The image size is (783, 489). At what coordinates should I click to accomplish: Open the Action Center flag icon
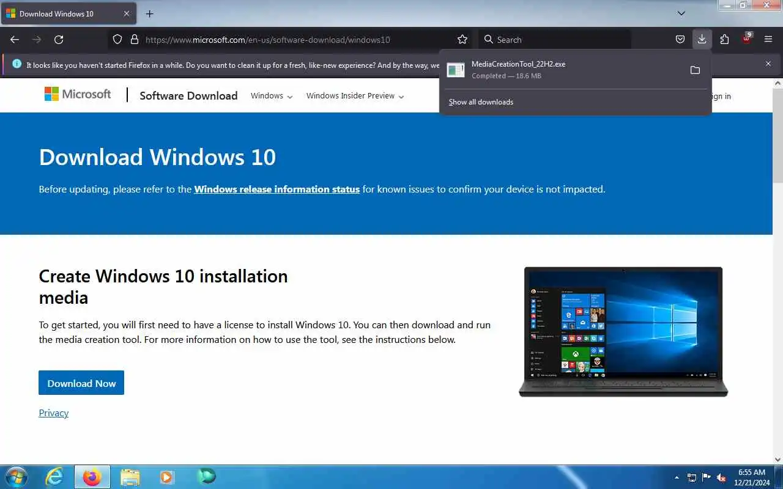(707, 477)
